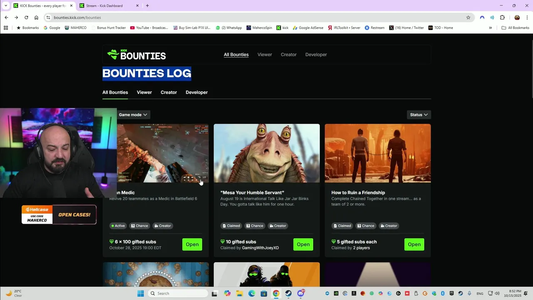Viewport: 533px width, 300px height.
Task: Open Discord from the taskbar
Action: click(301, 293)
